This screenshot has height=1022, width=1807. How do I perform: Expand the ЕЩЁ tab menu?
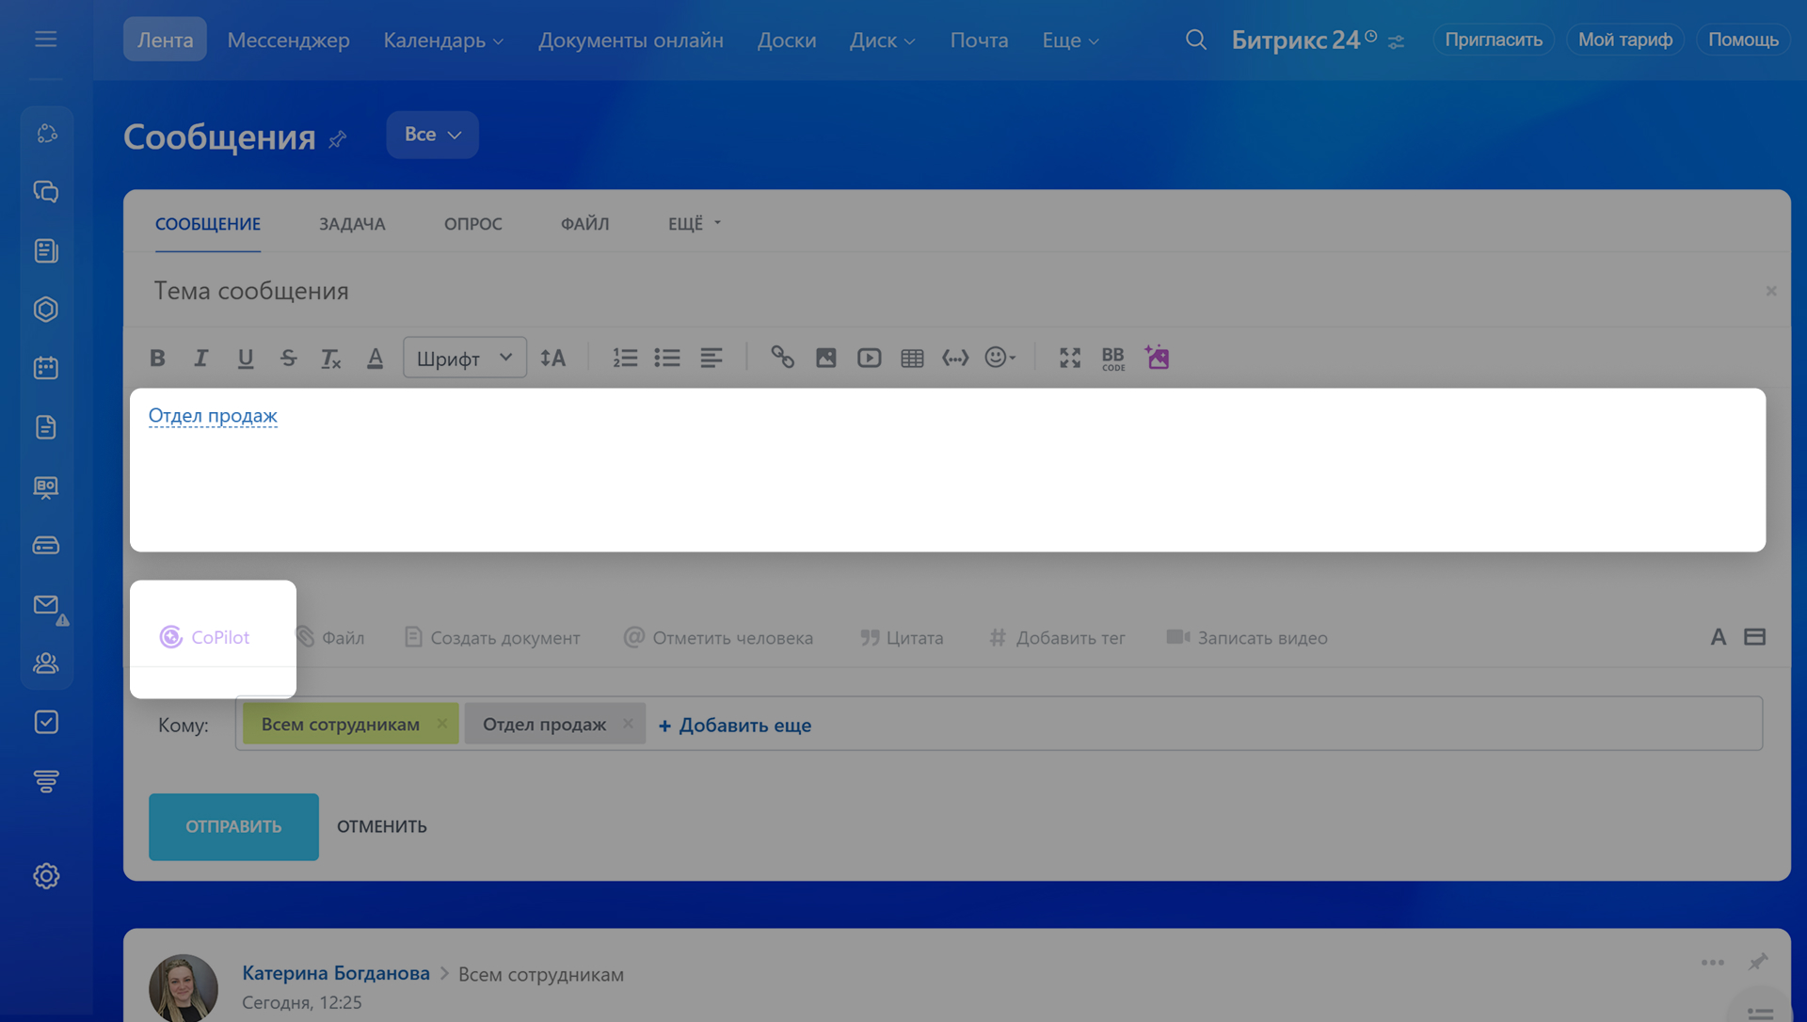(694, 224)
